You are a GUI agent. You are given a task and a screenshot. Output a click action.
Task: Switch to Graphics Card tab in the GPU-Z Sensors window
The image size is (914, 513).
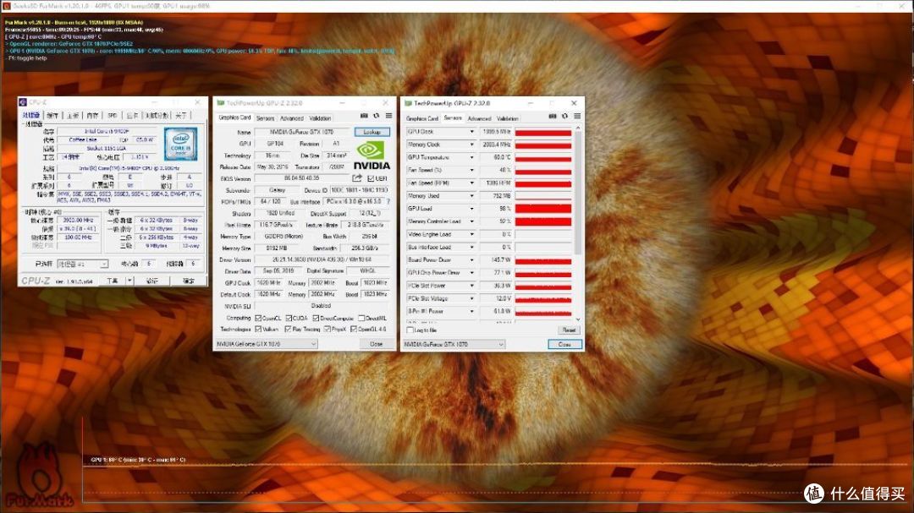pyautogui.click(x=422, y=119)
